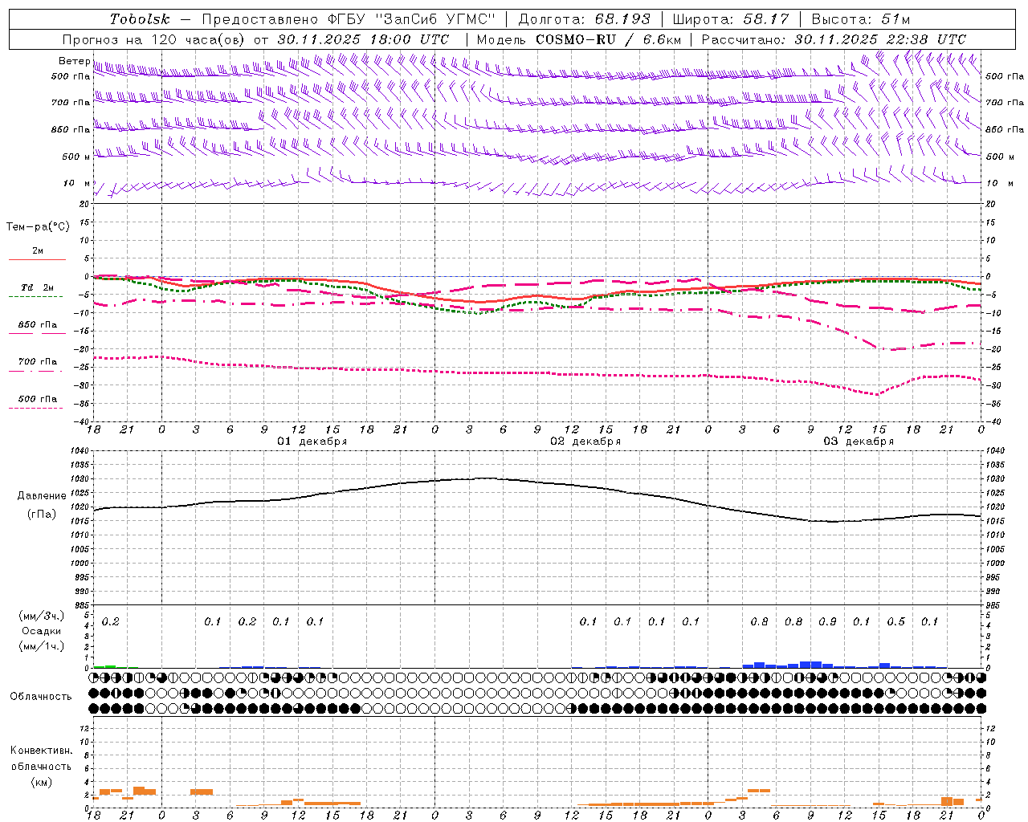The image size is (1028, 822).
Task: Click the "Долгота: 68.193" longitude value
Action: click(584, 19)
